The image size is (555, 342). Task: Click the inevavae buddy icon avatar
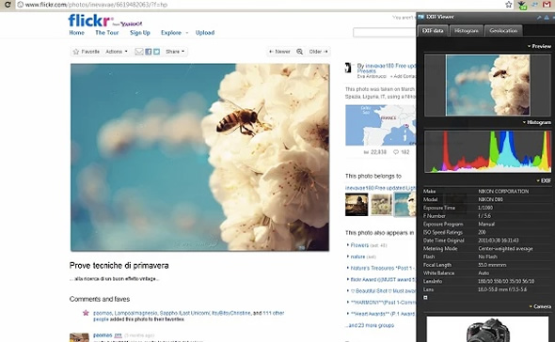coord(348,68)
